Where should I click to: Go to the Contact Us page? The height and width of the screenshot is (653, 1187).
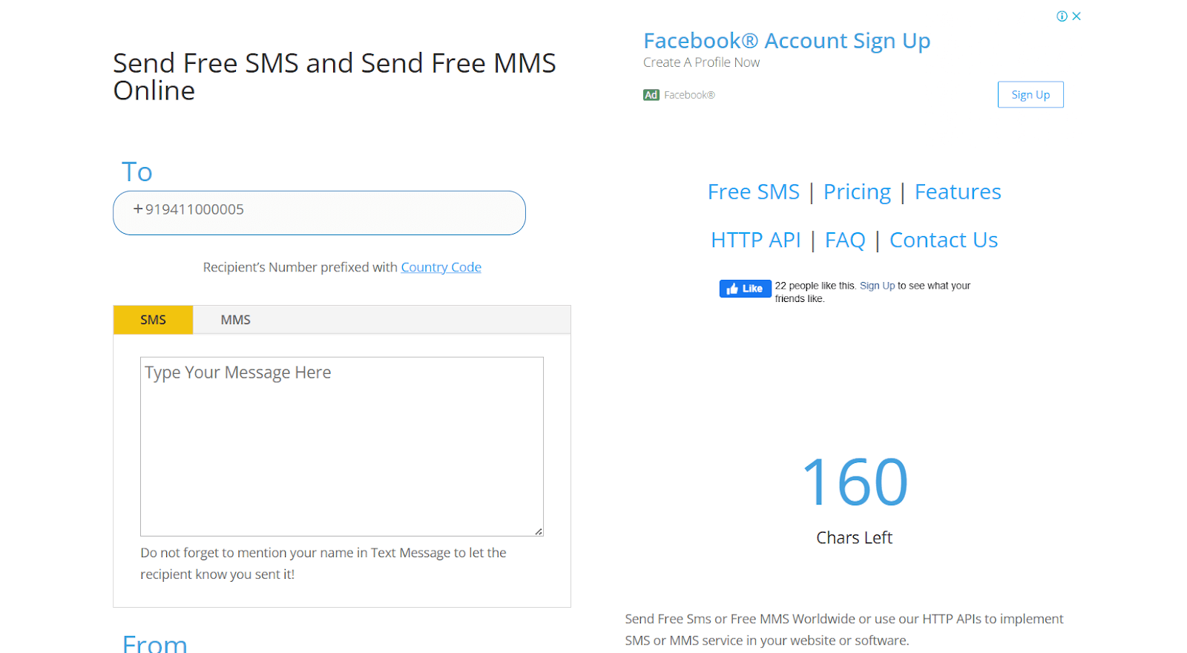944,240
